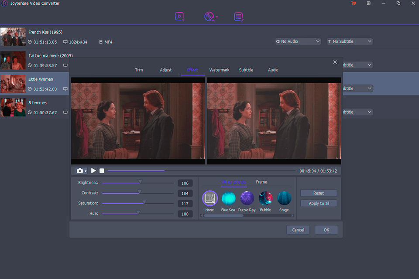The width and height of the screenshot is (419, 279).
Task: Open the No Subtitle dropdown for French Kiss
Action: (350, 41)
